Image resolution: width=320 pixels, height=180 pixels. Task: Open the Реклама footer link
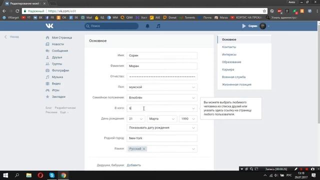tap(51, 112)
